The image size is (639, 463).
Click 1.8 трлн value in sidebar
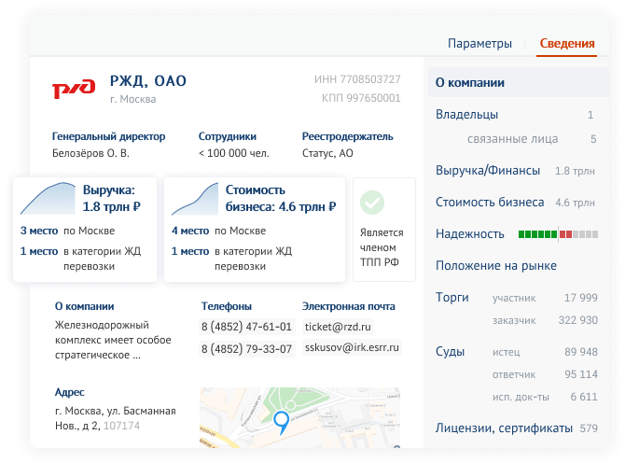575,171
